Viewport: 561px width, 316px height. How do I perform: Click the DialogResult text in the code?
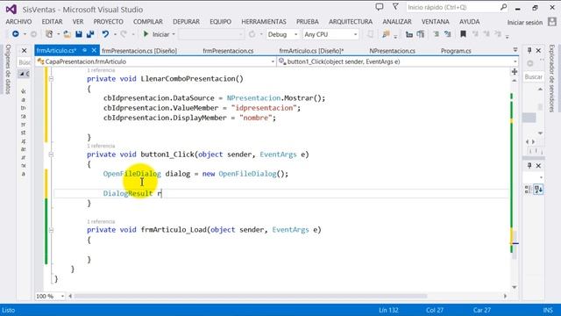tap(128, 193)
